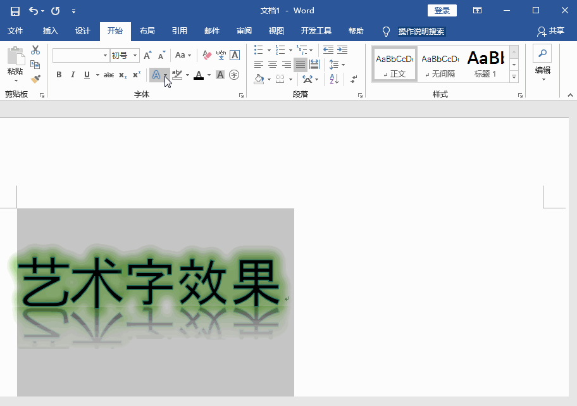Apply bold formatting to text
Screen dimensions: 577x406
pos(59,74)
